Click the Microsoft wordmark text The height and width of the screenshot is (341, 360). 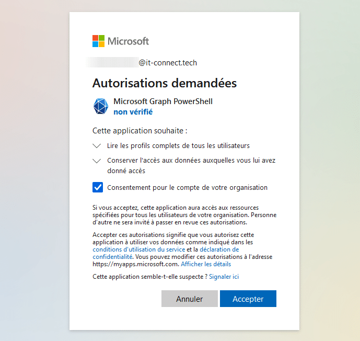click(128, 41)
